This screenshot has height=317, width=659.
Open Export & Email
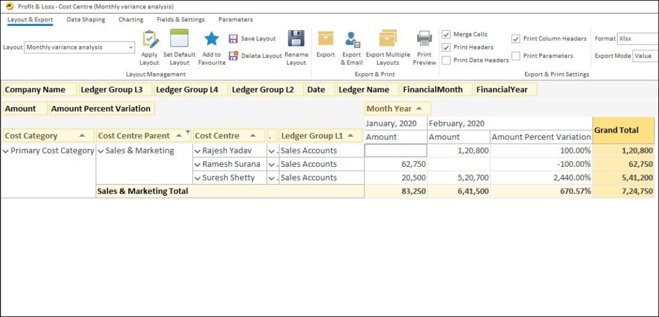point(352,40)
